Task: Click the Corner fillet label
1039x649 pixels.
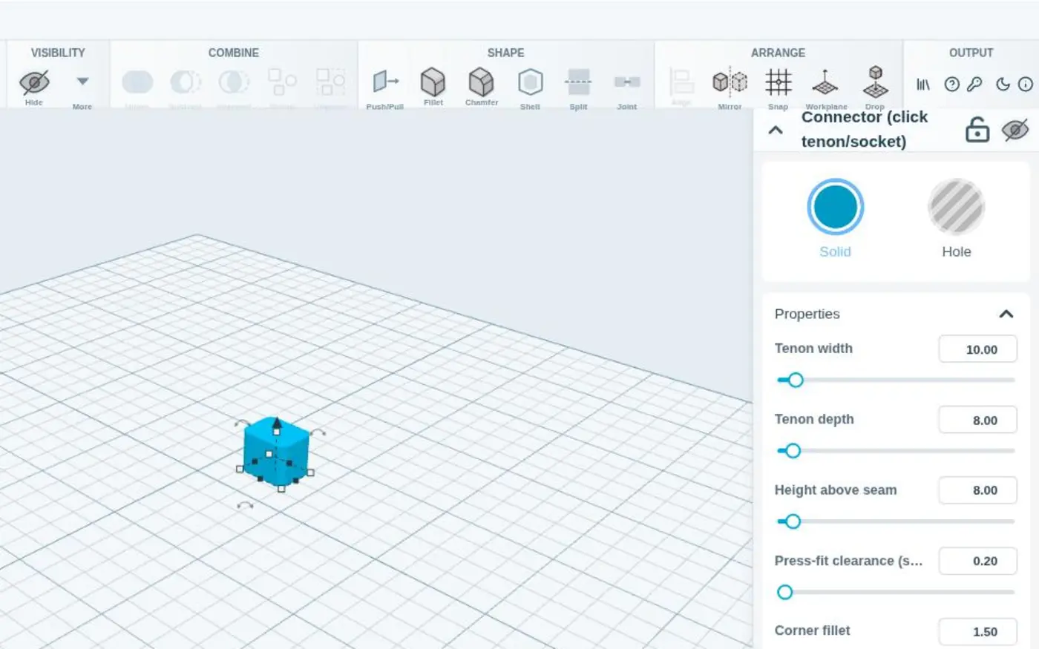Action: (x=813, y=630)
